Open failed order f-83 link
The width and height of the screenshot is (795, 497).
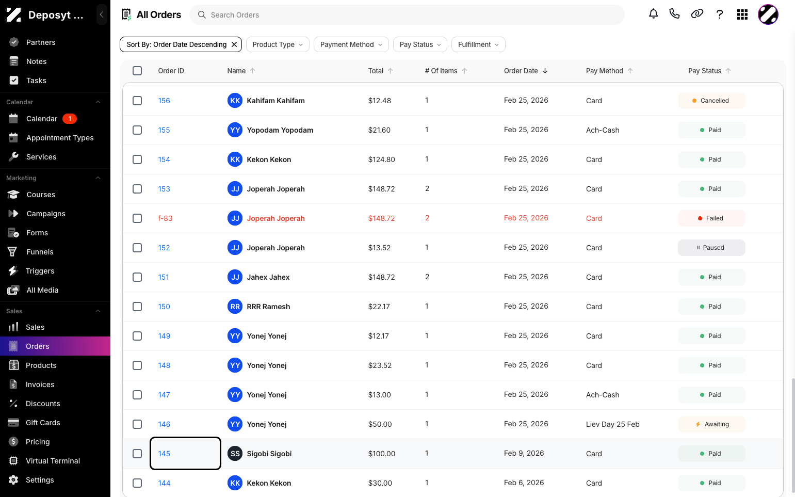pos(165,218)
